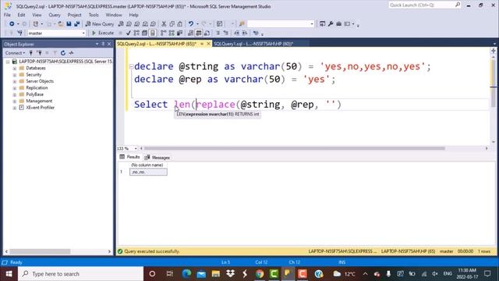This screenshot has width=499, height=281.
Task: Click the Refresh icon in Object Explorer
Action: tap(63, 53)
